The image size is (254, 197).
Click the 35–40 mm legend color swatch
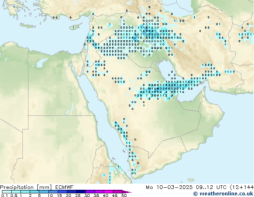coord(99,192)
